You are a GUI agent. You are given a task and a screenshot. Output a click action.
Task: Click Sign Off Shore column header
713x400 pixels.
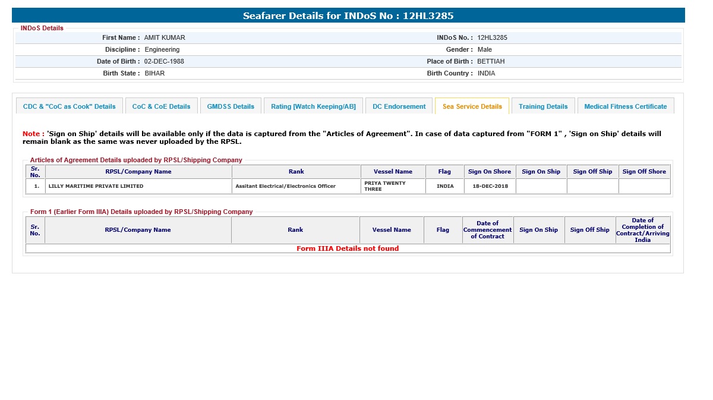(644, 172)
